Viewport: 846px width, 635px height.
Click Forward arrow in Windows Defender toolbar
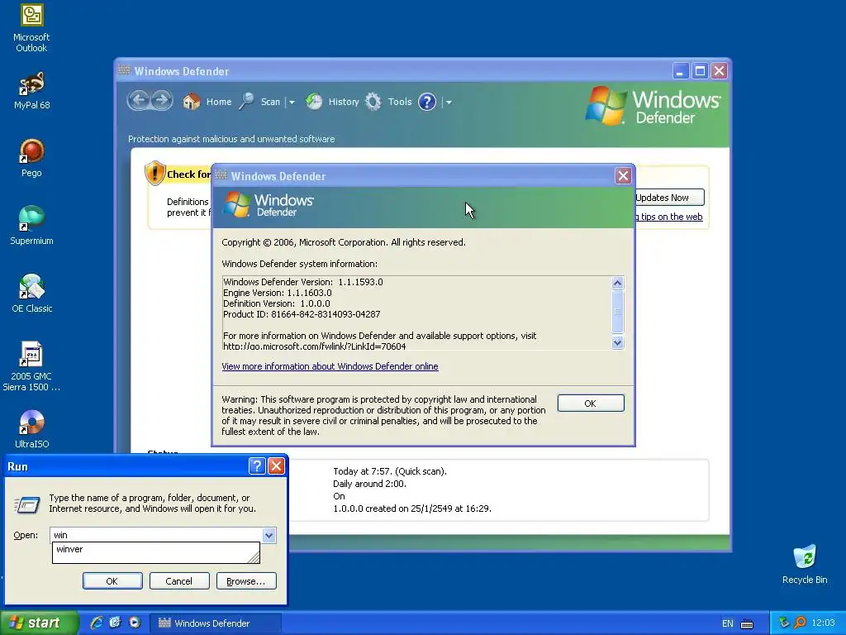161,100
